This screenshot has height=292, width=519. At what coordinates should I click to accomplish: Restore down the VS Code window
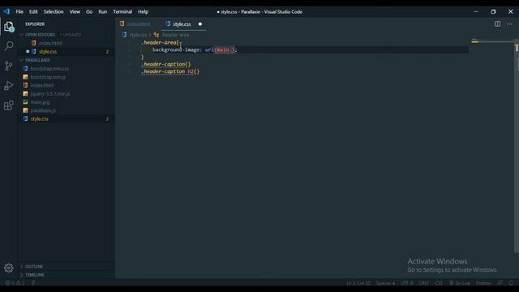click(x=493, y=11)
